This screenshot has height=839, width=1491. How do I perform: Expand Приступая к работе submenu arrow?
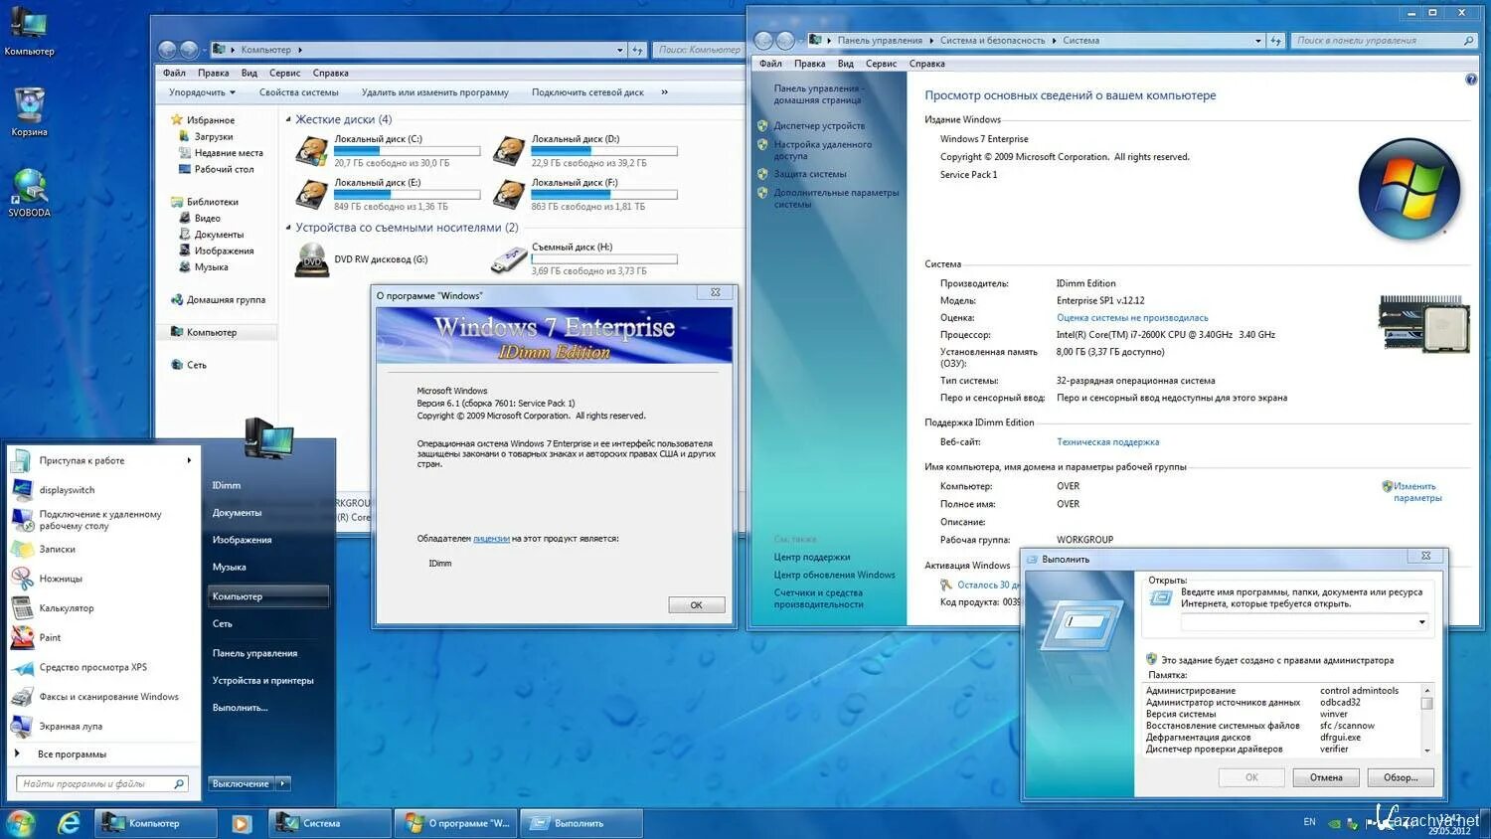pos(189,460)
